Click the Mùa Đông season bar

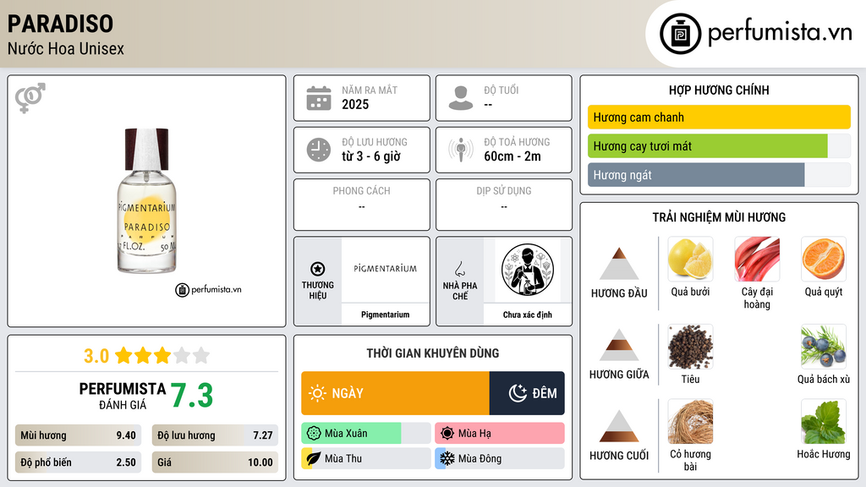point(500,458)
